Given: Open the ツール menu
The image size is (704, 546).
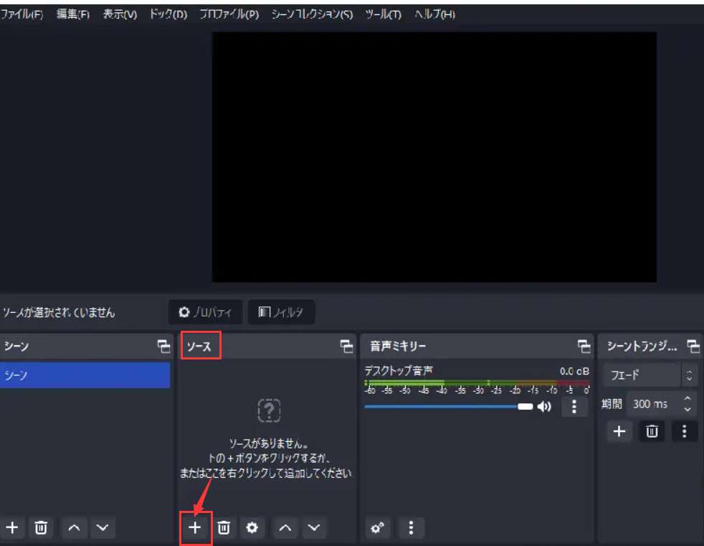Looking at the screenshot, I should click(x=383, y=14).
